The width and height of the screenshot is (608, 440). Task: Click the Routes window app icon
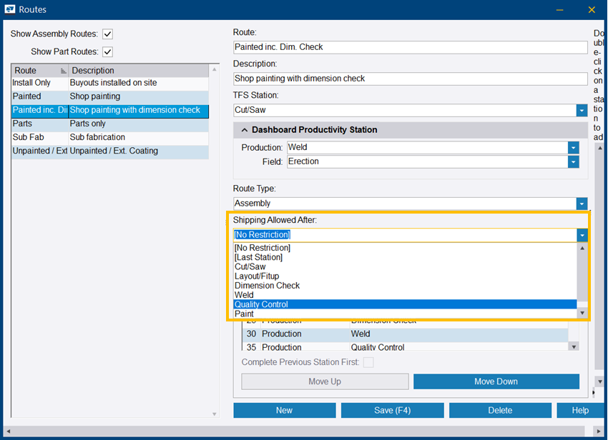[x=9, y=10]
